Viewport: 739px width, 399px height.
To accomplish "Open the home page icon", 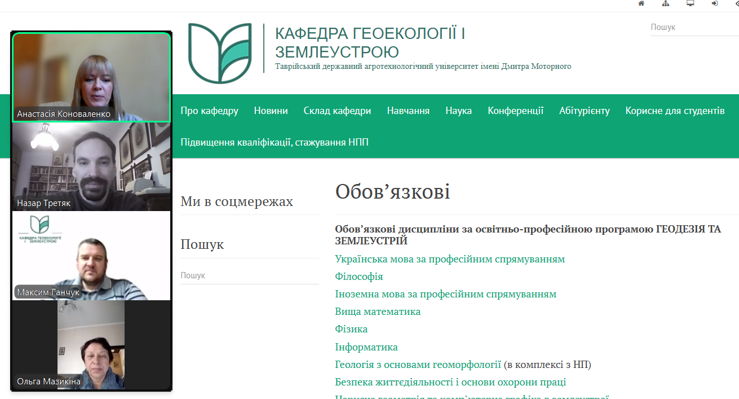I will pyautogui.click(x=641, y=3).
